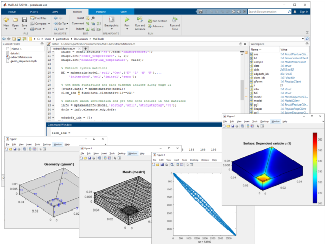Screen dimensions: 326x245
Task: Switch to the HOME tab
Action: (12, 12)
